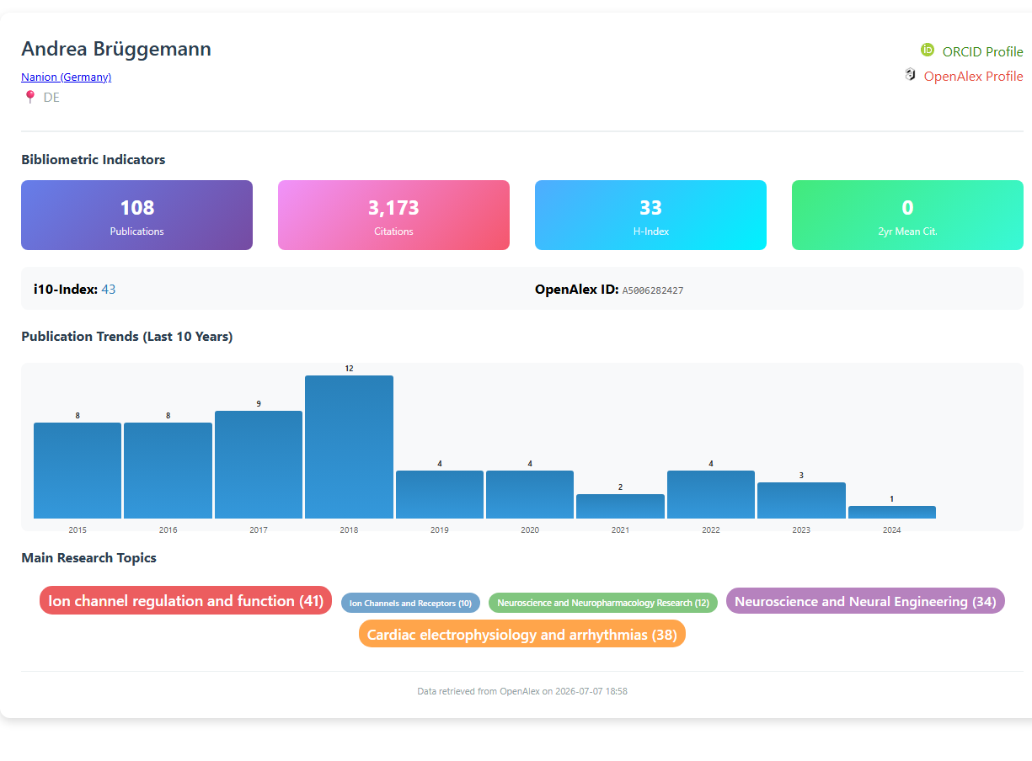The width and height of the screenshot is (1032, 761).
Task: Select Ion Channels and Receptors tag
Action: [410, 603]
